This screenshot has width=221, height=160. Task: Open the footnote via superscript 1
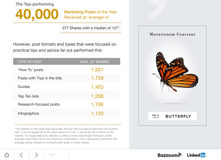tap(119, 27)
